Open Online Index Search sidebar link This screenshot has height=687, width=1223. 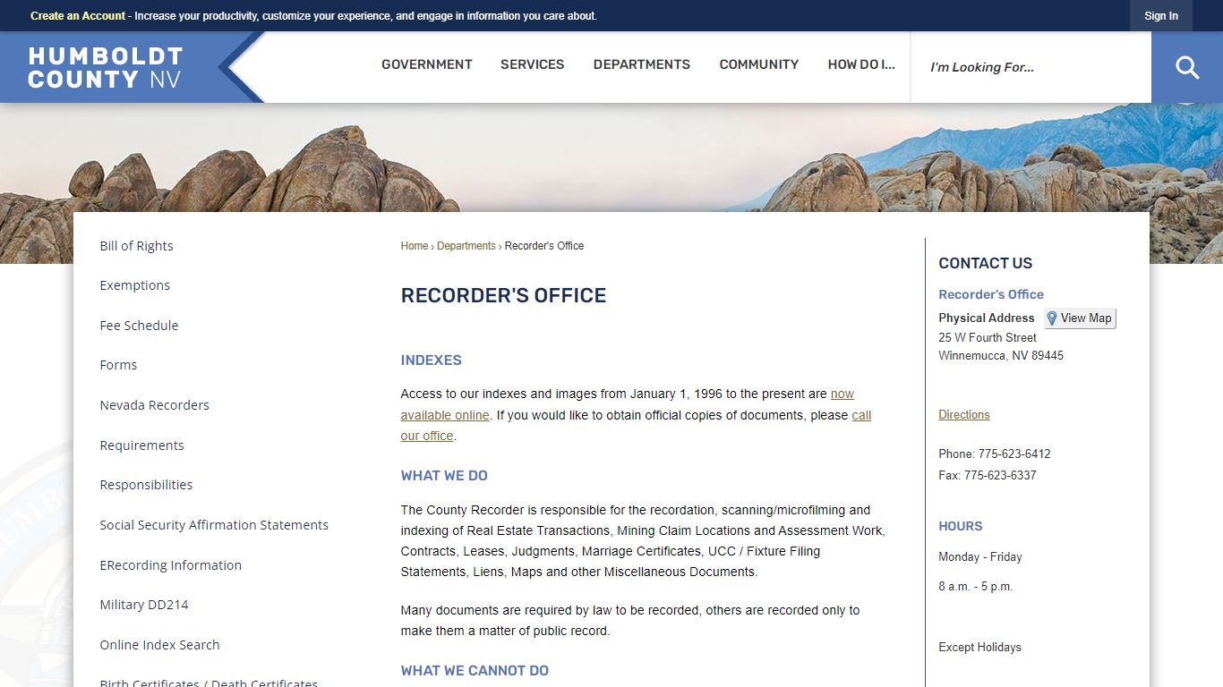pos(159,645)
